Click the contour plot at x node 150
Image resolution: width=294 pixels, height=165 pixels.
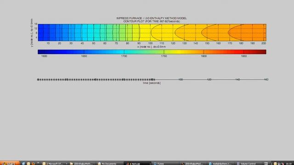tap(207, 33)
